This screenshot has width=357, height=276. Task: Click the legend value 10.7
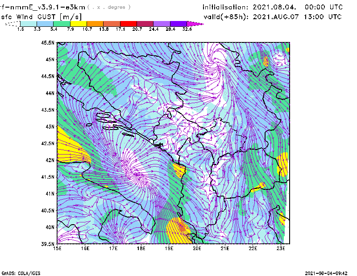(x=87, y=29)
